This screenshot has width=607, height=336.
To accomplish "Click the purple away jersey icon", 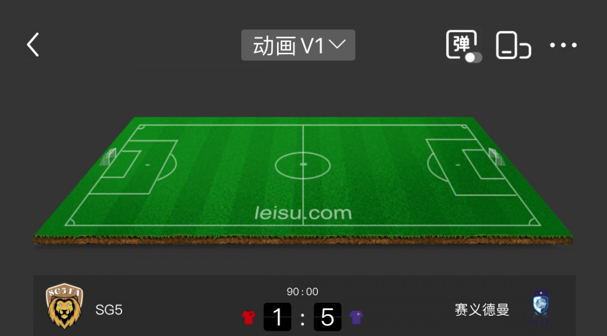I will click(356, 317).
